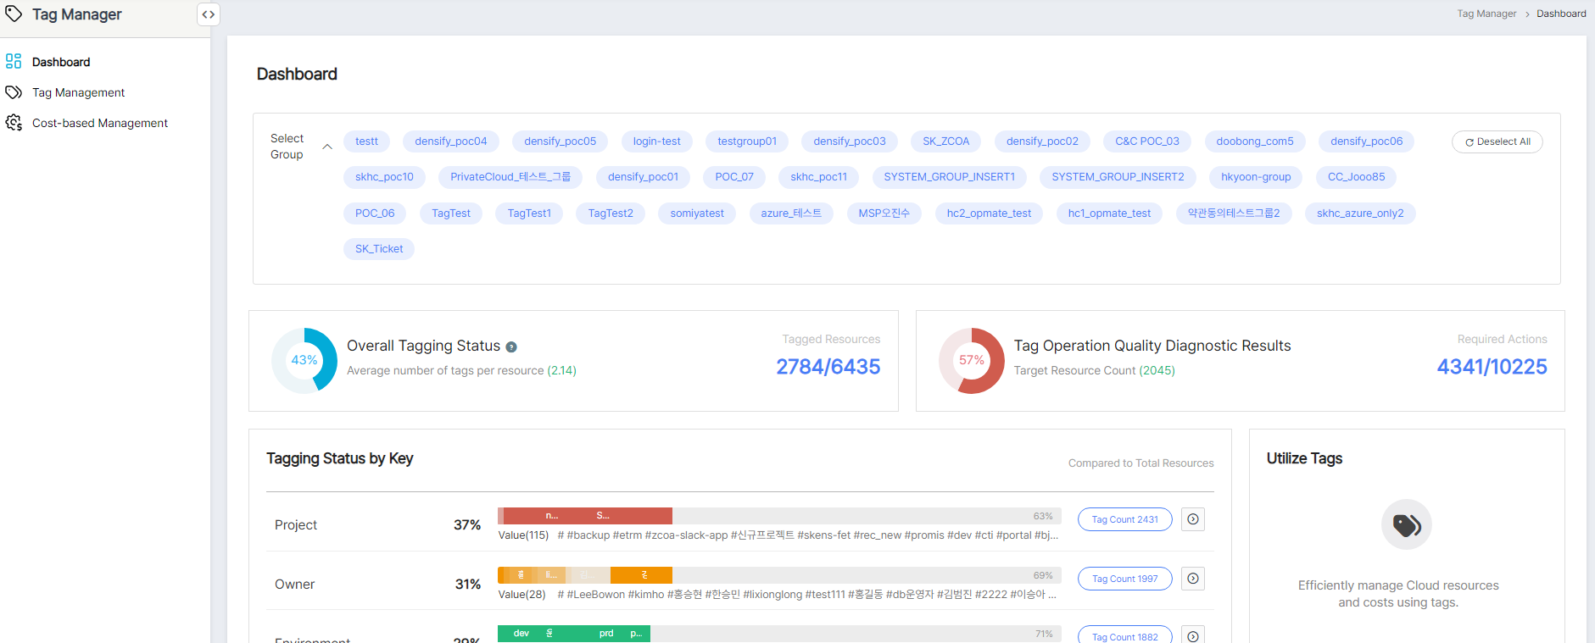Toggle the hkyoon-group chip

1256,177
